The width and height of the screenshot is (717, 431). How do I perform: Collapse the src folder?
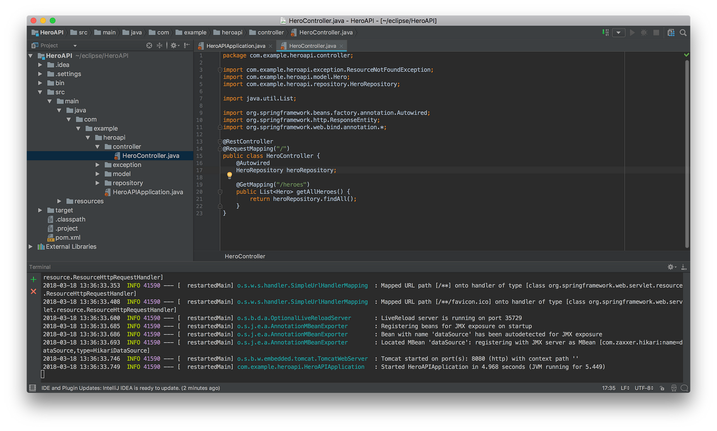40,92
